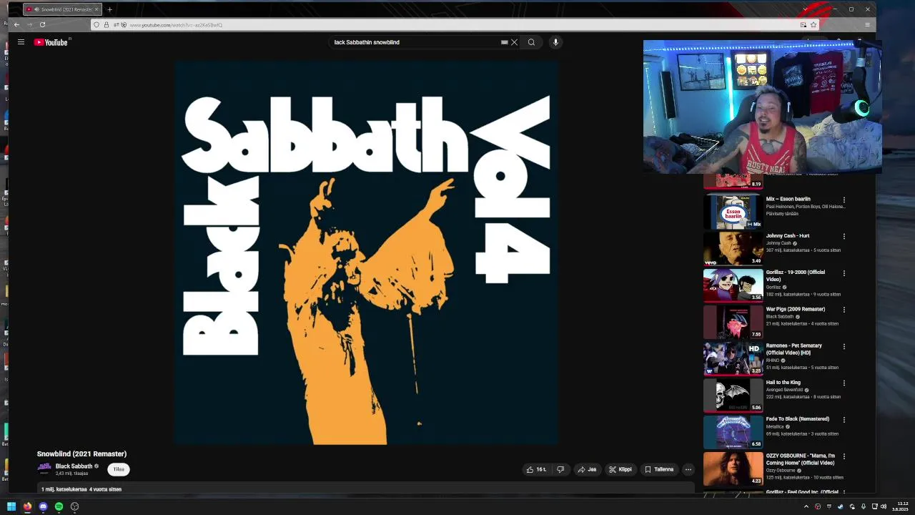Click the YouTube logo
The width and height of the screenshot is (915, 515).
click(51, 42)
